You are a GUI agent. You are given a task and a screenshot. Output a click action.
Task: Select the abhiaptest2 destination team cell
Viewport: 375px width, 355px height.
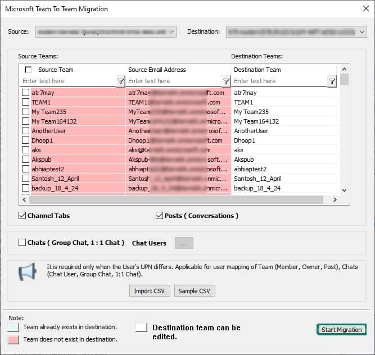pos(284,169)
